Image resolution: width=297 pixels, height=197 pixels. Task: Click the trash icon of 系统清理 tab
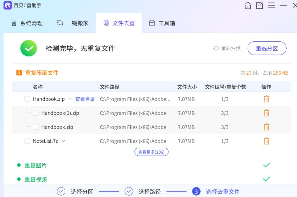14,23
